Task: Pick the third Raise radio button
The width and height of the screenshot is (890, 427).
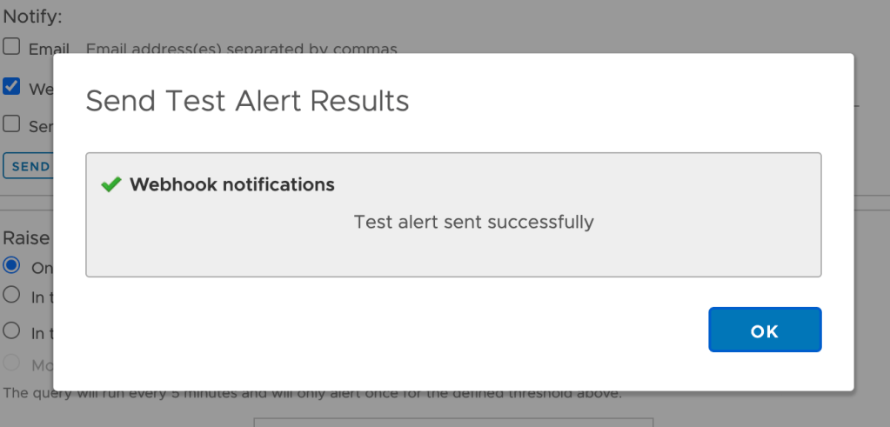Action: coord(11,330)
